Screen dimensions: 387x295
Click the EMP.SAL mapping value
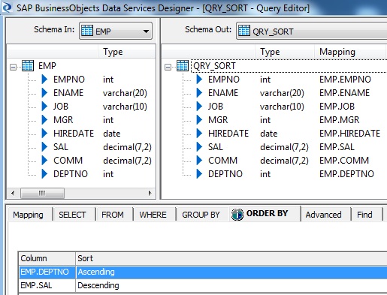(x=337, y=147)
